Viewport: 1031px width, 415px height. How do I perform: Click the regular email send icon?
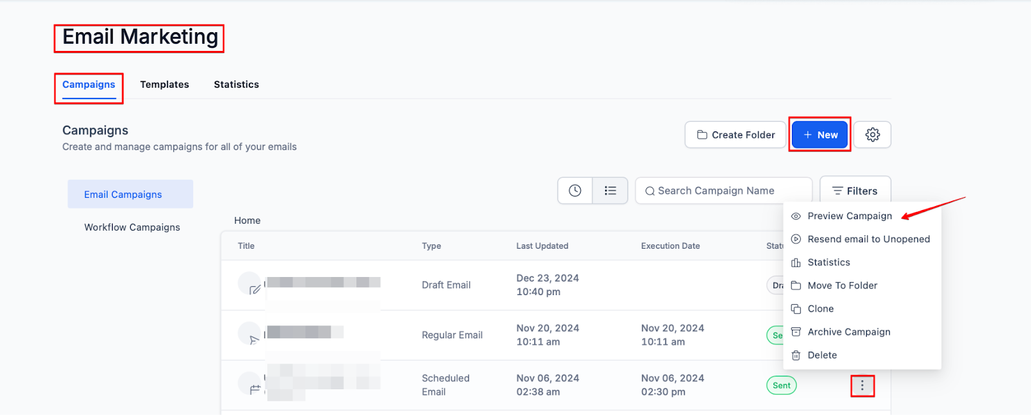(254, 340)
